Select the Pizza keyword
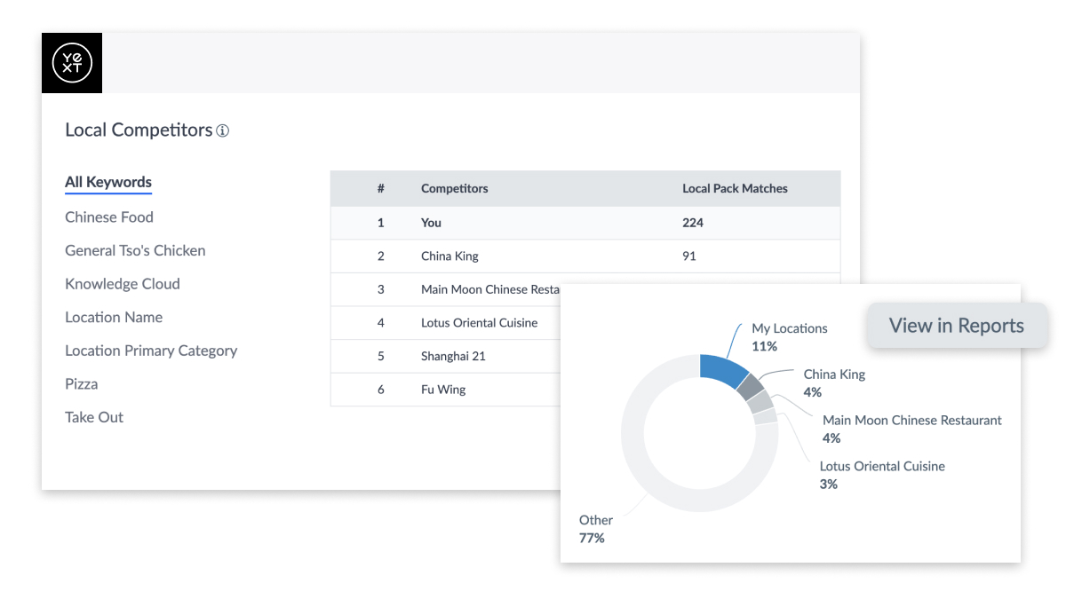1066x599 pixels. click(x=82, y=384)
